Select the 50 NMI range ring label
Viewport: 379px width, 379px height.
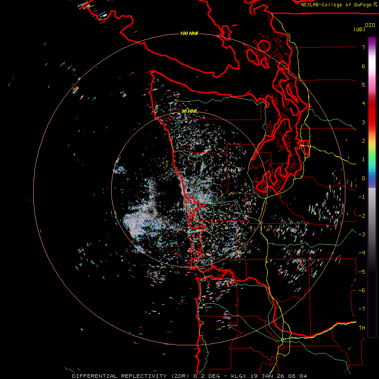click(189, 111)
